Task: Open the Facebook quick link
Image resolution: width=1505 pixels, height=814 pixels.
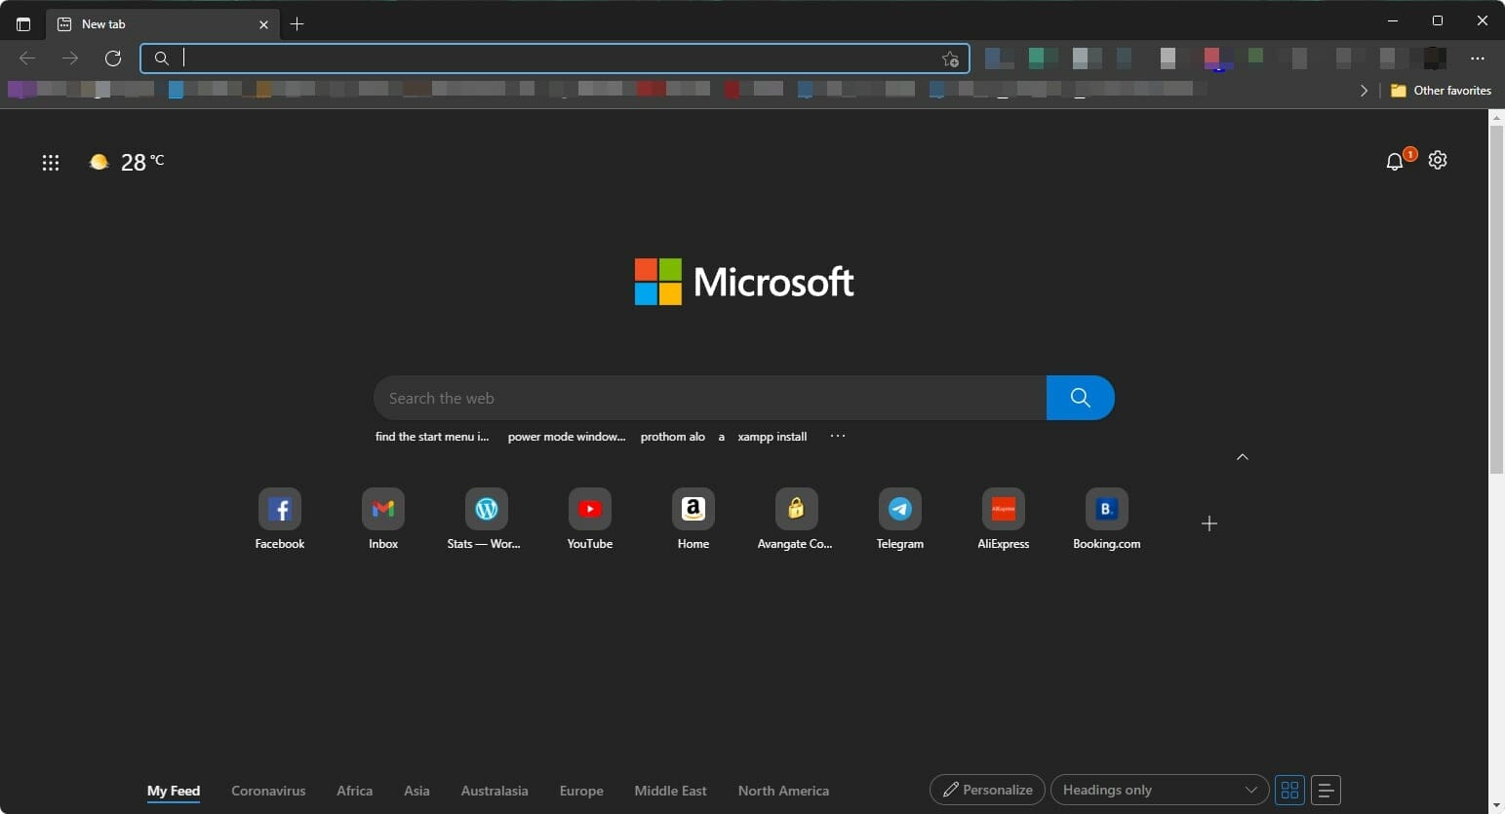Action: (280, 520)
